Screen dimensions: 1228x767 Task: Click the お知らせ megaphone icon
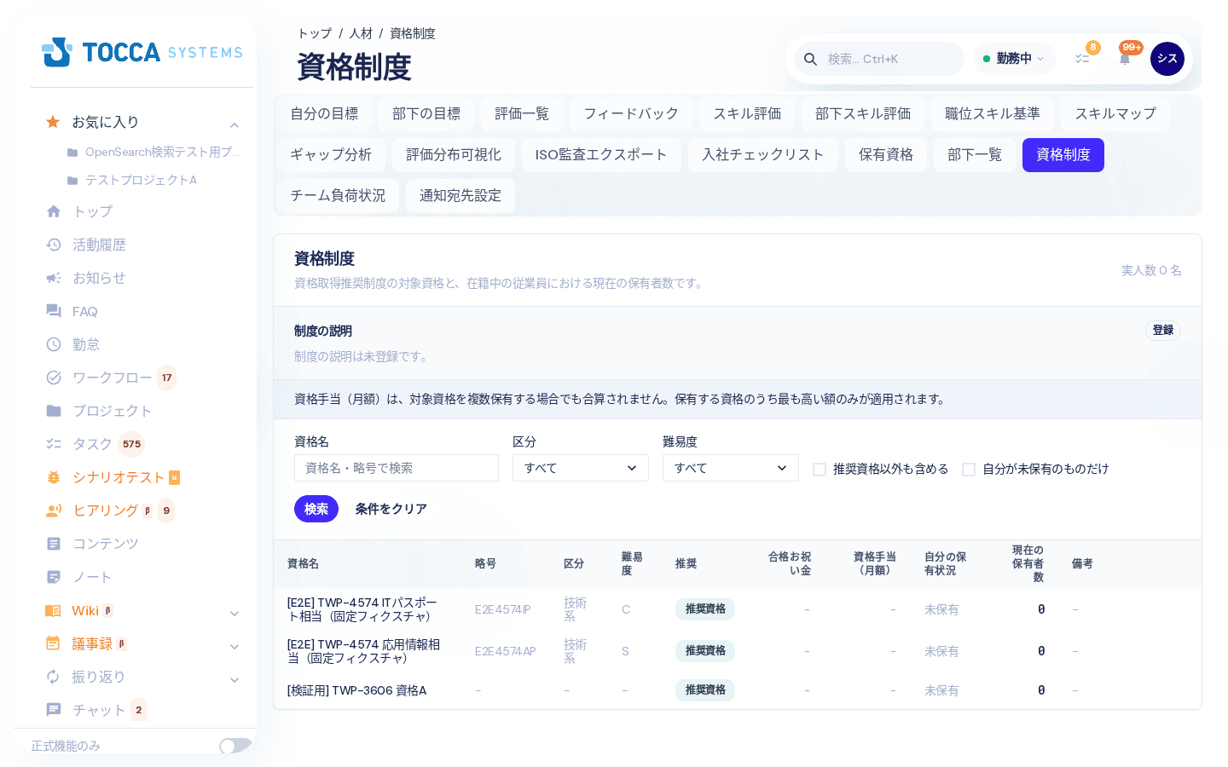[x=54, y=278]
